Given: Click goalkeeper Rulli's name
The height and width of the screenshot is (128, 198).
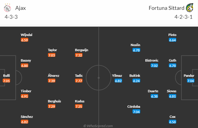Looking at the screenshot, I should pos(6,76).
